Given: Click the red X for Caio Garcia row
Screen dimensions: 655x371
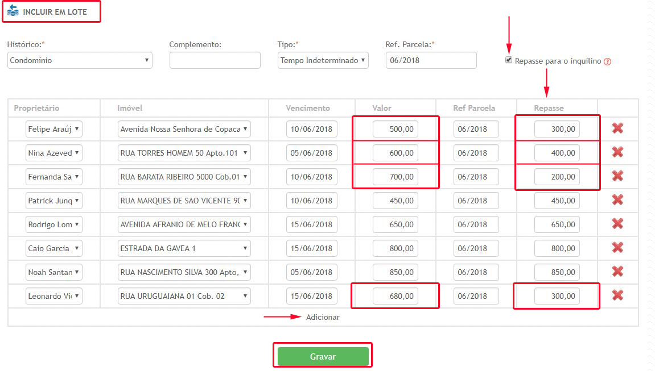Looking at the screenshot, I should (617, 248).
